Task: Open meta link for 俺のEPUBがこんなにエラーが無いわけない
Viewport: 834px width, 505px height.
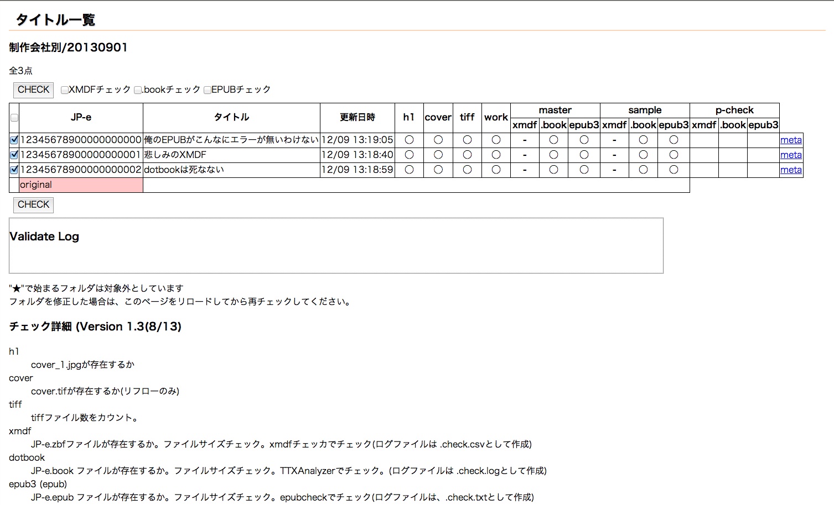Action: [x=791, y=140]
